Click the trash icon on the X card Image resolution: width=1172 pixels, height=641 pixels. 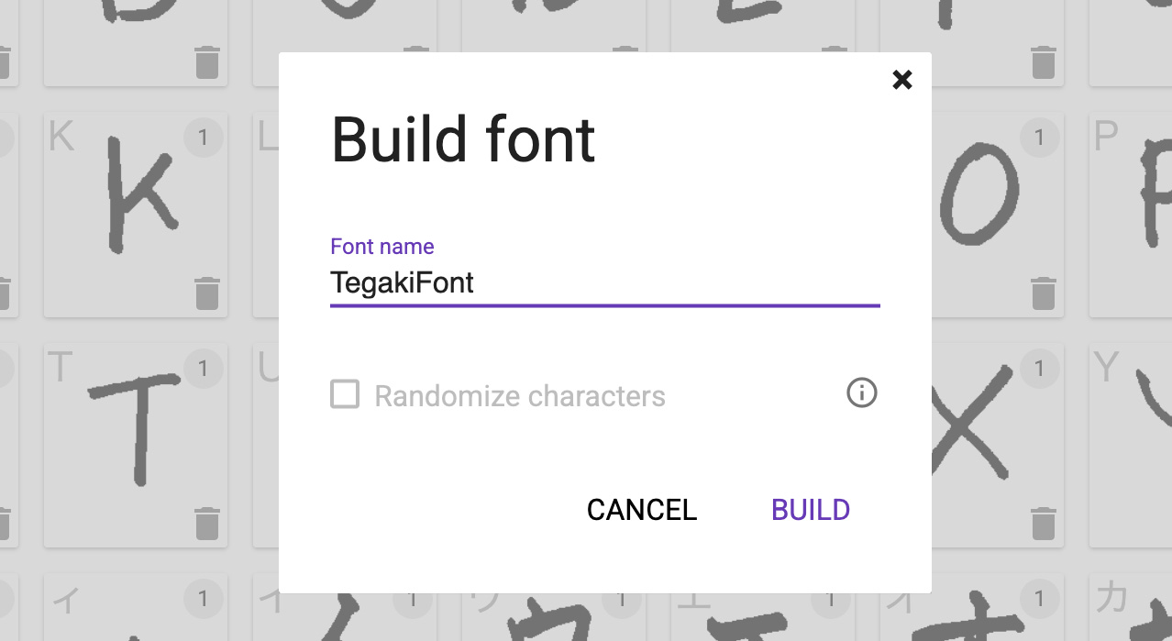click(1043, 524)
